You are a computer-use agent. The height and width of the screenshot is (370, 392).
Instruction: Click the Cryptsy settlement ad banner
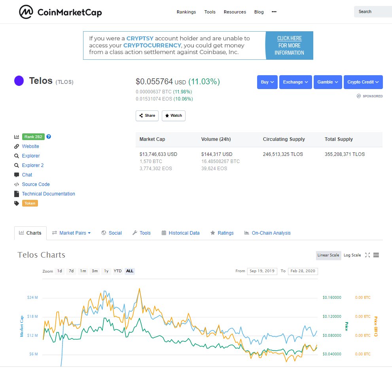198,46
